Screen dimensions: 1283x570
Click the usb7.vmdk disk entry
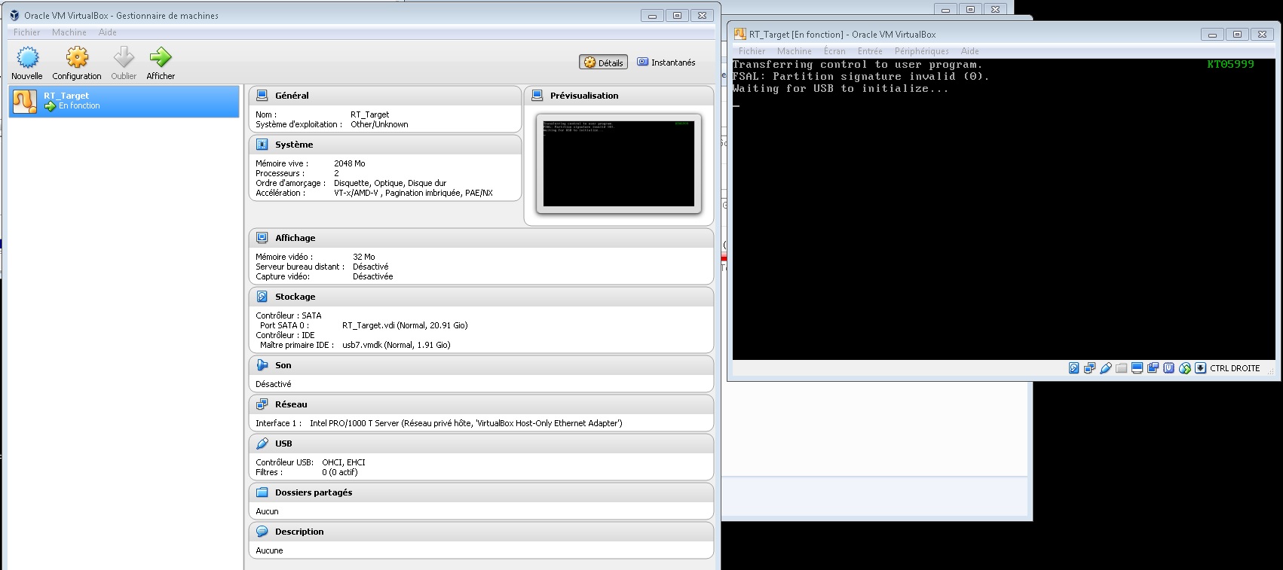coord(397,345)
